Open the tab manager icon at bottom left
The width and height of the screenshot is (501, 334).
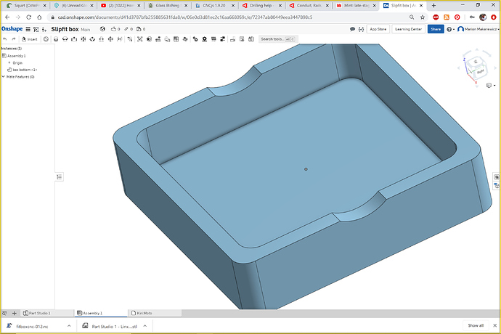click(4, 313)
